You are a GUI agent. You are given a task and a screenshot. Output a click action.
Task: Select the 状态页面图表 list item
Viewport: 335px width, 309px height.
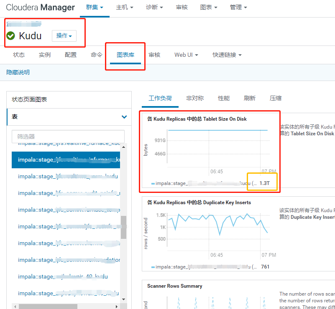tap(69, 99)
